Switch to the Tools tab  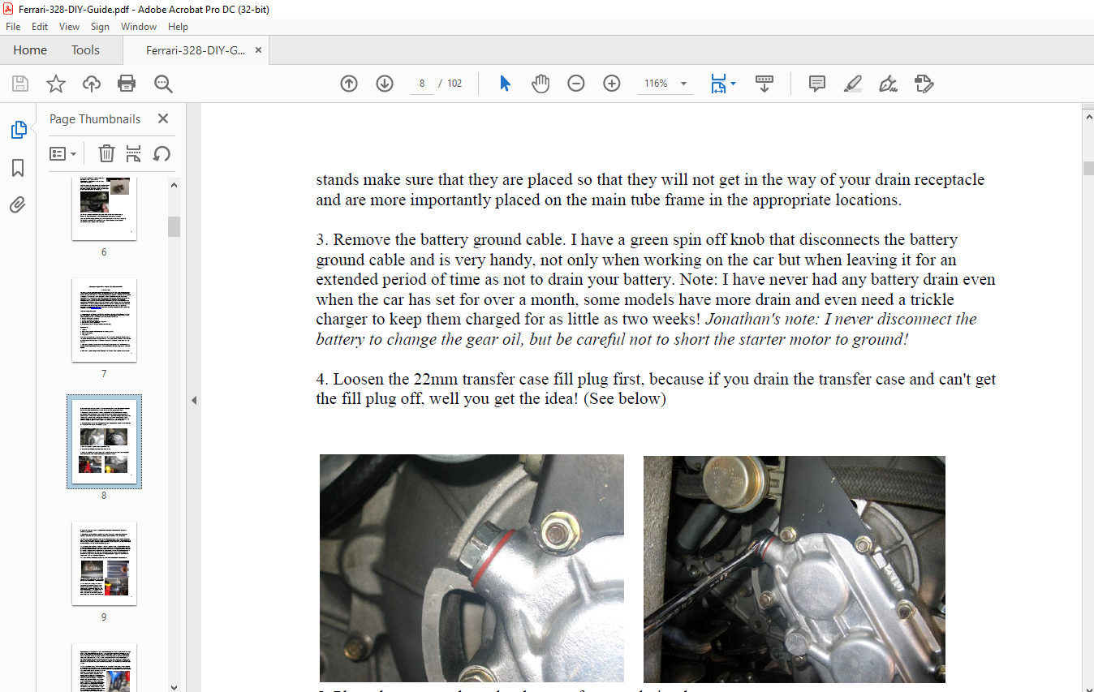pyautogui.click(x=85, y=50)
